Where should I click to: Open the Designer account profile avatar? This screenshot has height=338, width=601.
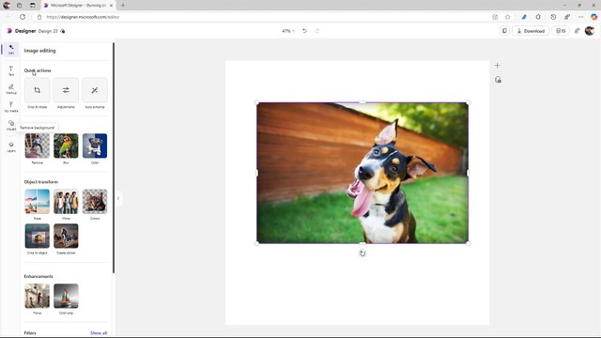590,31
